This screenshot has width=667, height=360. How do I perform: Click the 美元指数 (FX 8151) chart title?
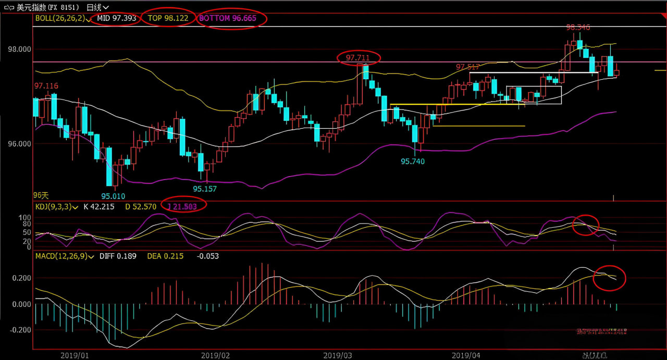coord(47,7)
